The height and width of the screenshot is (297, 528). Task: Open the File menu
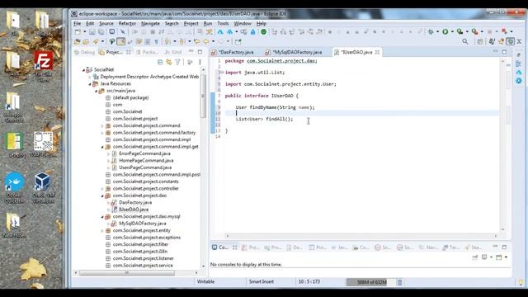point(78,24)
